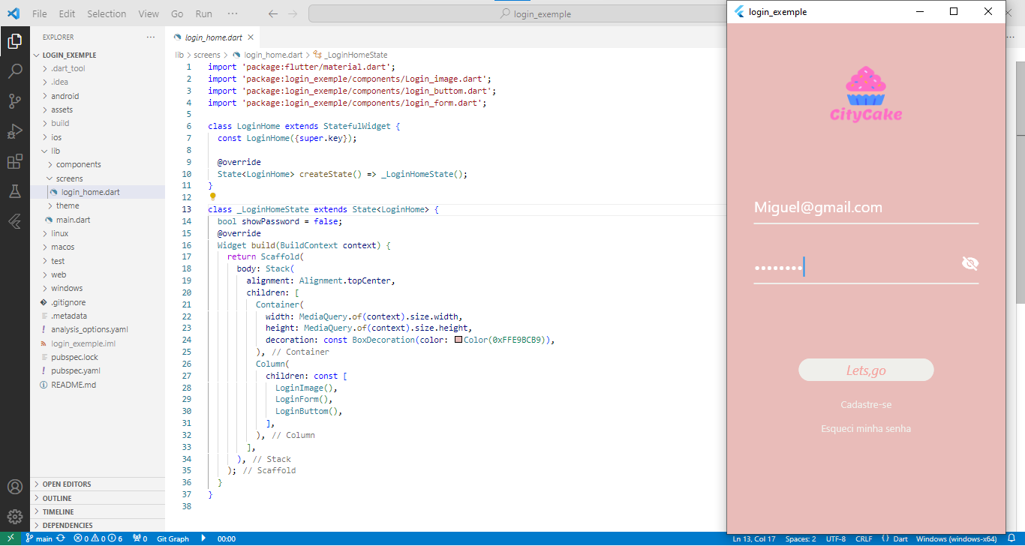This screenshot has width=1025, height=546.
Task: Open the Manage settings gear
Action: tap(15, 516)
